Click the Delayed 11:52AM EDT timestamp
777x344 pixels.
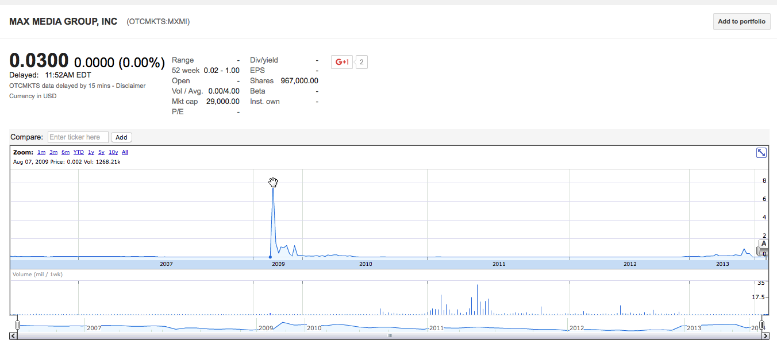[x=50, y=75]
